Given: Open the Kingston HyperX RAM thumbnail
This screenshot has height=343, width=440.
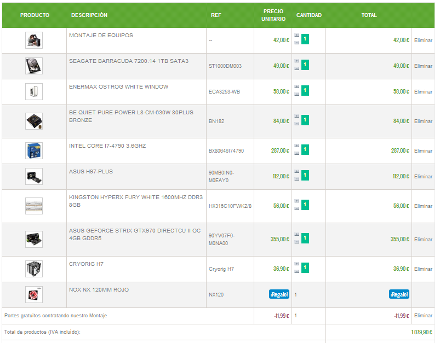Looking at the screenshot, I should click(34, 206).
